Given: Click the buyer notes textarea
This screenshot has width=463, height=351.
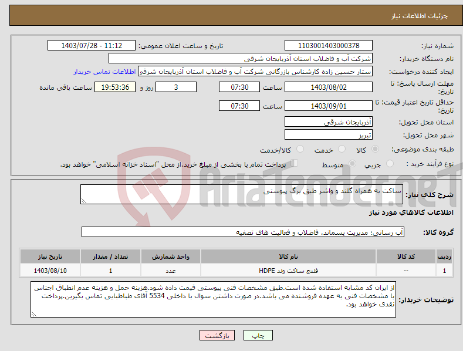Looking at the screenshot, I should coord(213,299).
